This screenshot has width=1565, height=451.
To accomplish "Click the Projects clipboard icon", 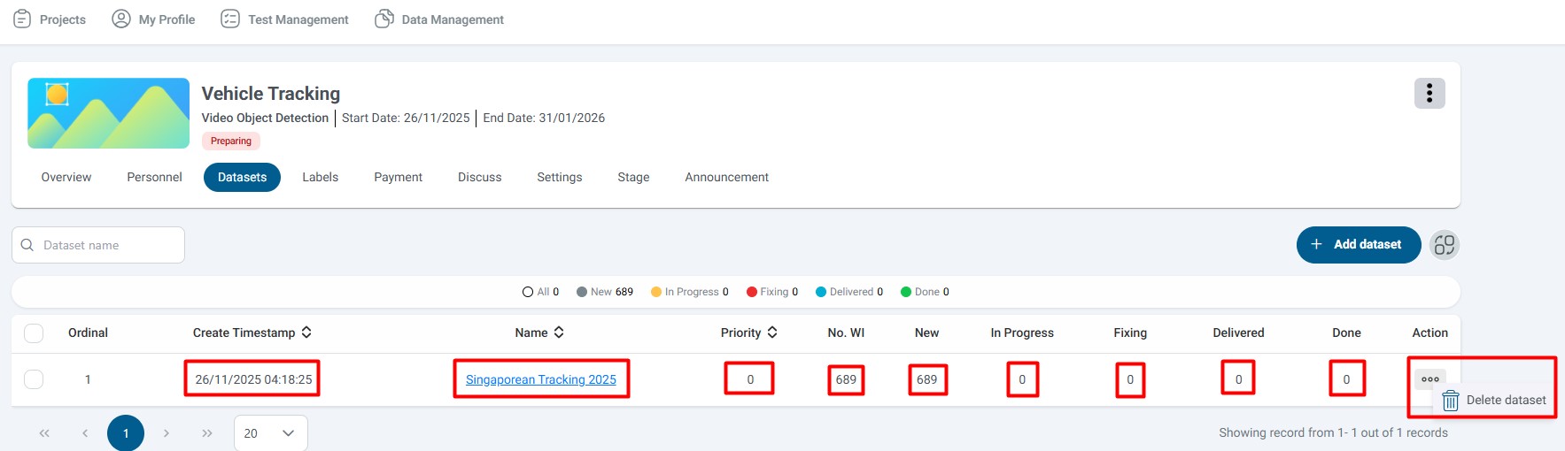I will pyautogui.click(x=22, y=19).
